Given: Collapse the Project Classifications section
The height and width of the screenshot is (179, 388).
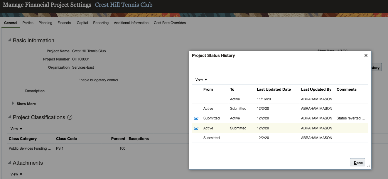Looking at the screenshot, I should pyautogui.click(x=9, y=117).
